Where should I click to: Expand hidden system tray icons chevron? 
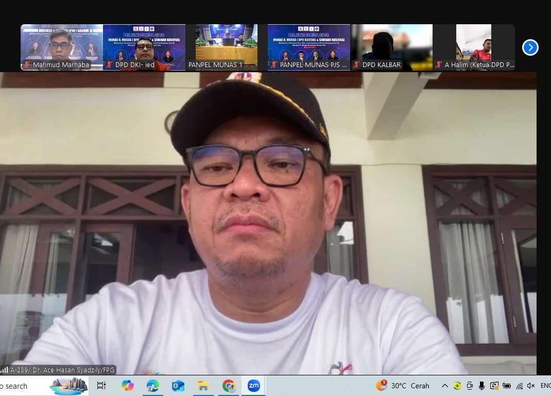coord(445,386)
